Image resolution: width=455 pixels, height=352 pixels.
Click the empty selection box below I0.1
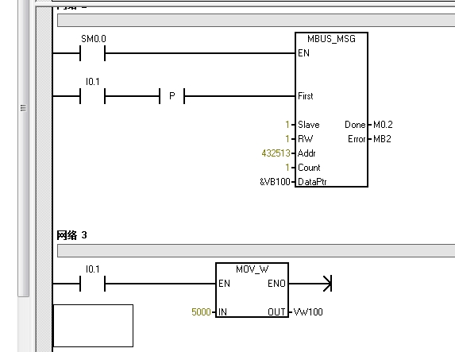[x=93, y=326]
